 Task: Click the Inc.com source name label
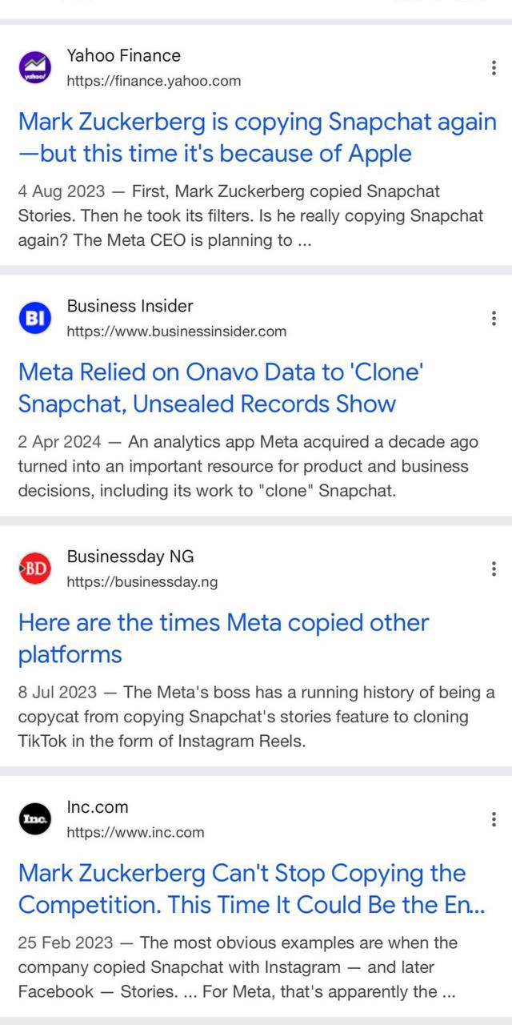pos(98,807)
